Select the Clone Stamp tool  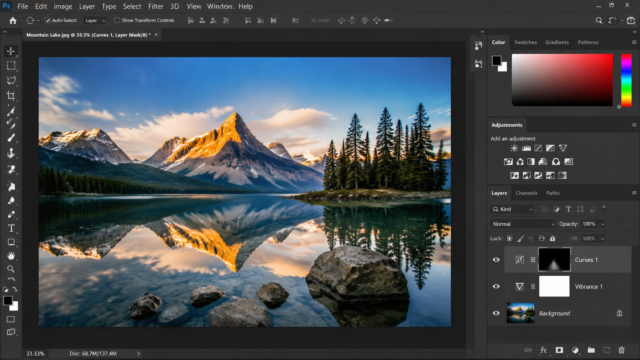[x=11, y=153]
